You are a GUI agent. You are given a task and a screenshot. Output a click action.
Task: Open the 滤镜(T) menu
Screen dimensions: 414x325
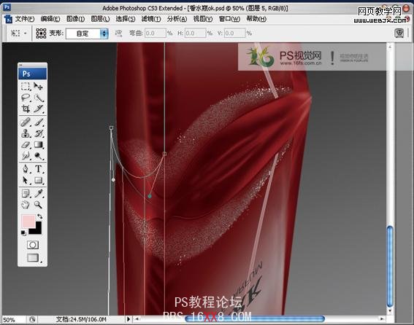click(151, 19)
